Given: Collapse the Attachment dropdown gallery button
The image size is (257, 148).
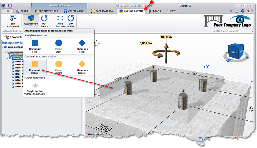Looking at the screenshot, I should (31, 21).
